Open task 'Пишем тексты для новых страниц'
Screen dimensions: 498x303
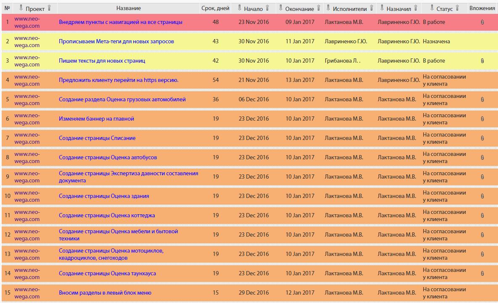(102, 61)
